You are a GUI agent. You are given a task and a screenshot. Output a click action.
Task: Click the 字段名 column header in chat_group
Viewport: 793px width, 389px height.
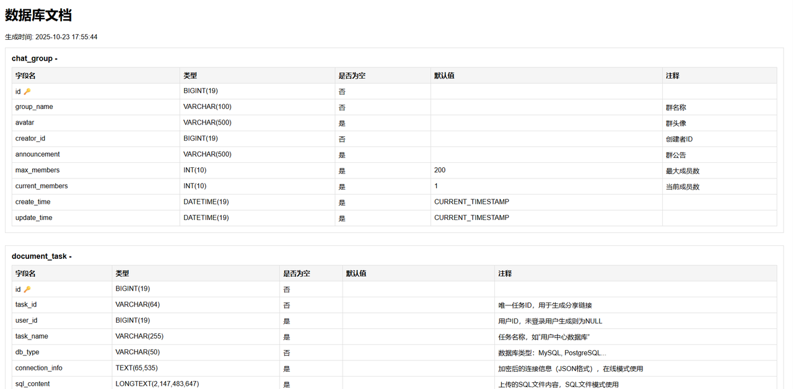point(25,75)
